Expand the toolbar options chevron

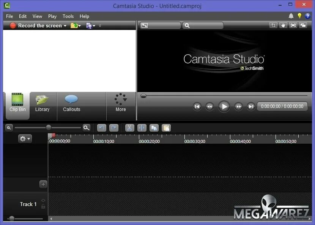click(x=100, y=26)
